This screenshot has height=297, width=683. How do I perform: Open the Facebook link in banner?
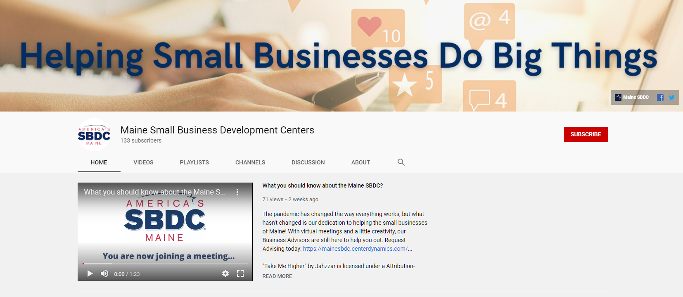tap(660, 97)
